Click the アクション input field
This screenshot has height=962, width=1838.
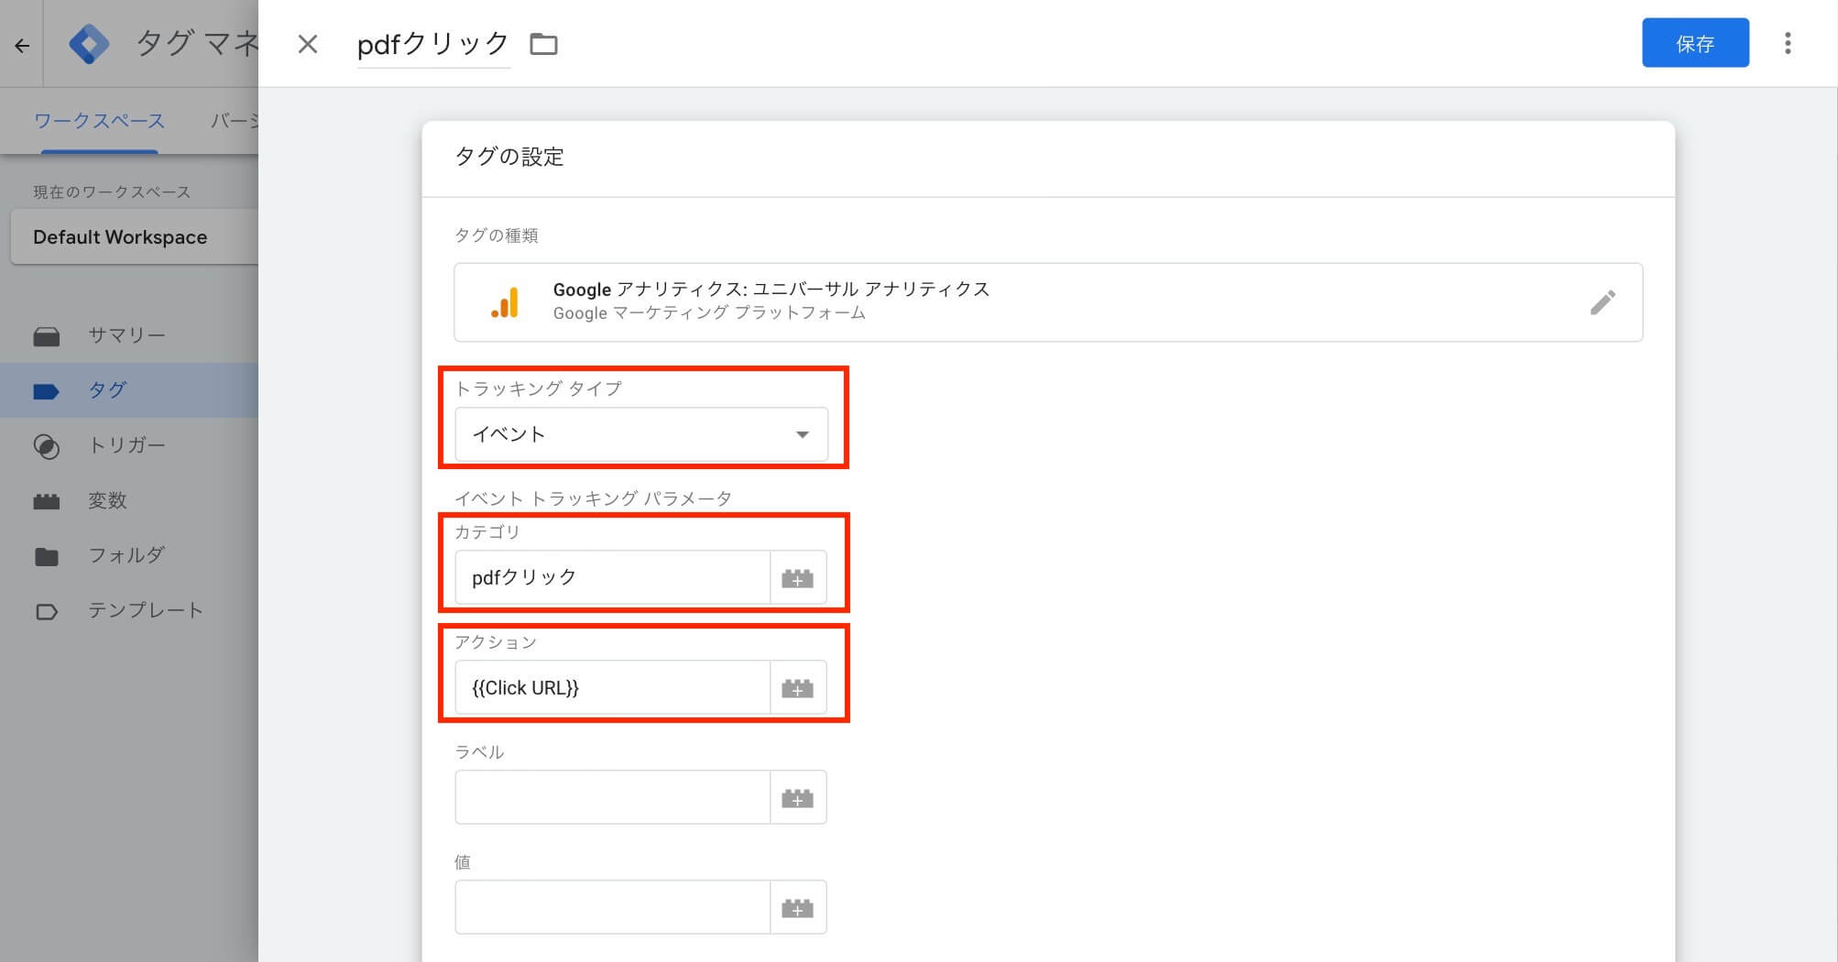click(x=612, y=687)
